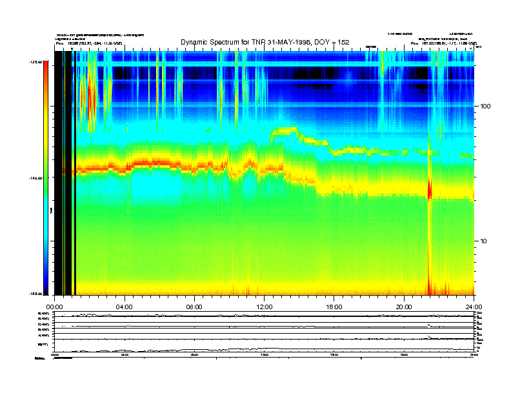Screen dimensions: 511x395
Task: Click the line plot panel below spectrum
Action: point(265,332)
